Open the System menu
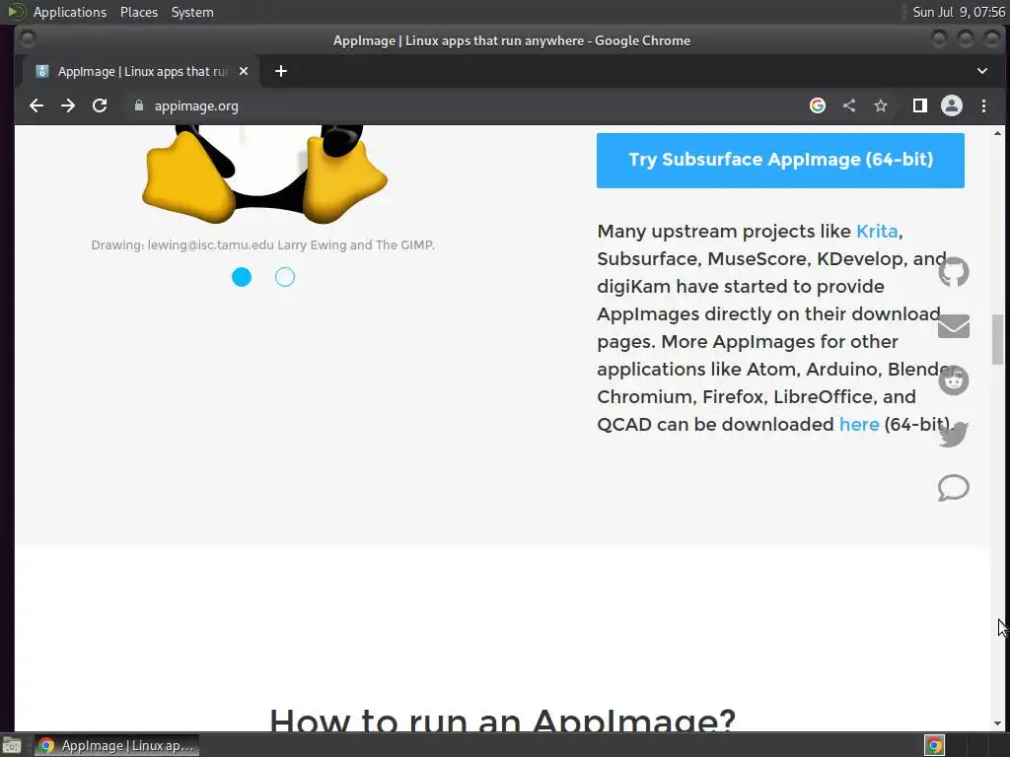Viewport: 1010px width, 757px height. pos(192,12)
